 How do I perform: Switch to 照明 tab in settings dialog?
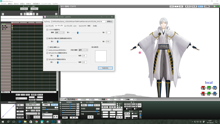(x=89, y=26)
